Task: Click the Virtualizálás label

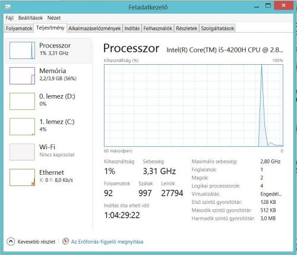Action: 206,194
